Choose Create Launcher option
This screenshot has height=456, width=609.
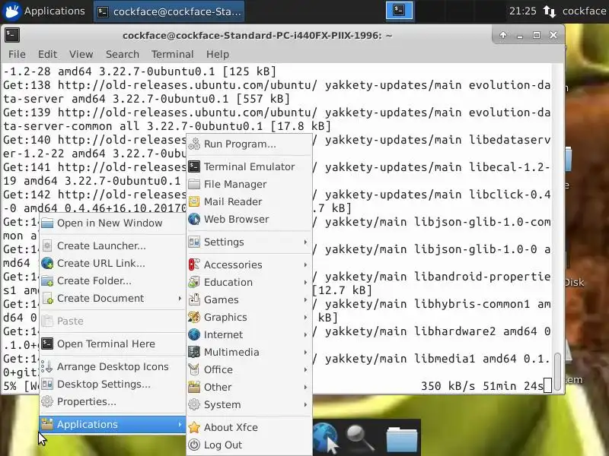(x=112, y=245)
